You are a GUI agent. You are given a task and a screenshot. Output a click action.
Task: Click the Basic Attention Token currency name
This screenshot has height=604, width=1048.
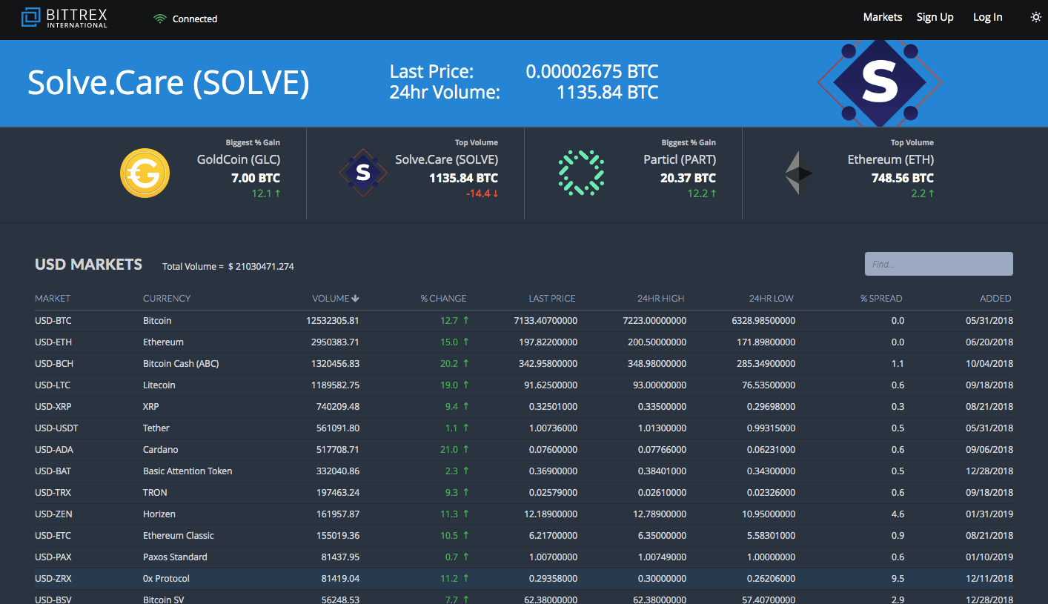pyautogui.click(x=188, y=471)
